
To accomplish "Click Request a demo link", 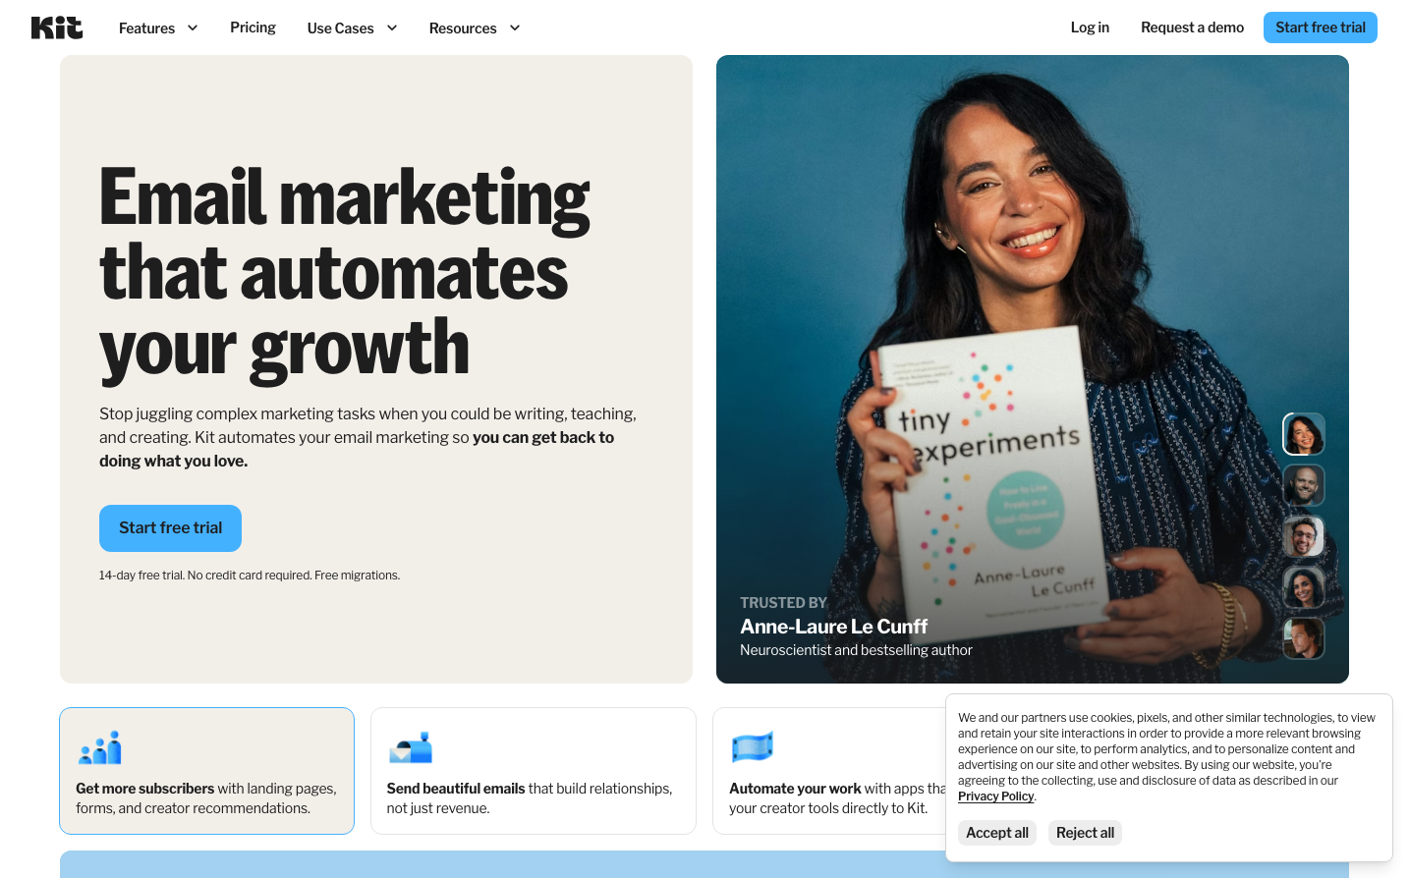I will [1192, 27].
